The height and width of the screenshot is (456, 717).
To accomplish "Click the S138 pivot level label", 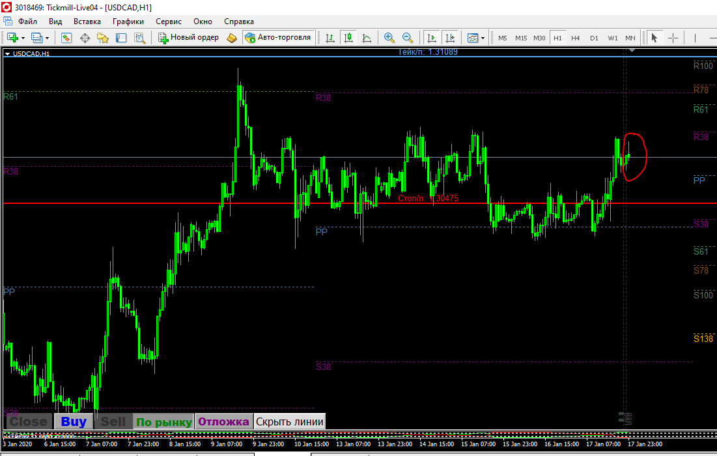I will pos(703,339).
